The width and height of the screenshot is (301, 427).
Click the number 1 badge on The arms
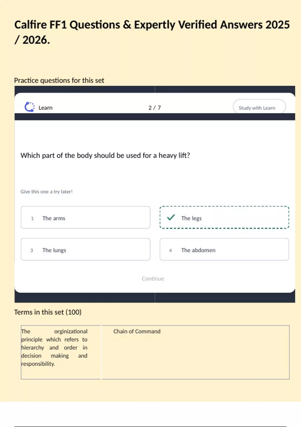32,219
